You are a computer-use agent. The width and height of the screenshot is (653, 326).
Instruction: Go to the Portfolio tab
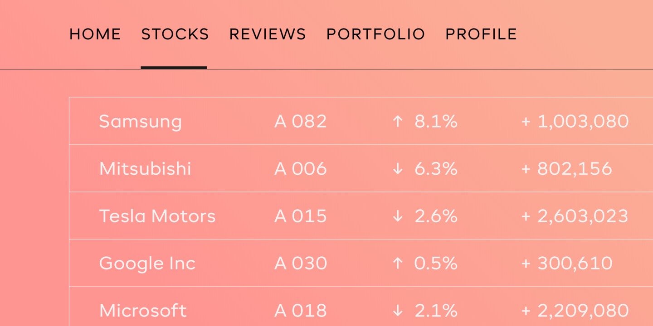(375, 34)
